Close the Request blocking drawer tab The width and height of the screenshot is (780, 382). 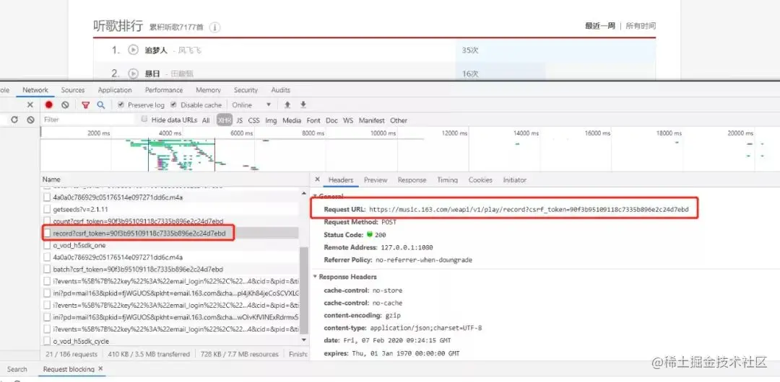point(100,368)
